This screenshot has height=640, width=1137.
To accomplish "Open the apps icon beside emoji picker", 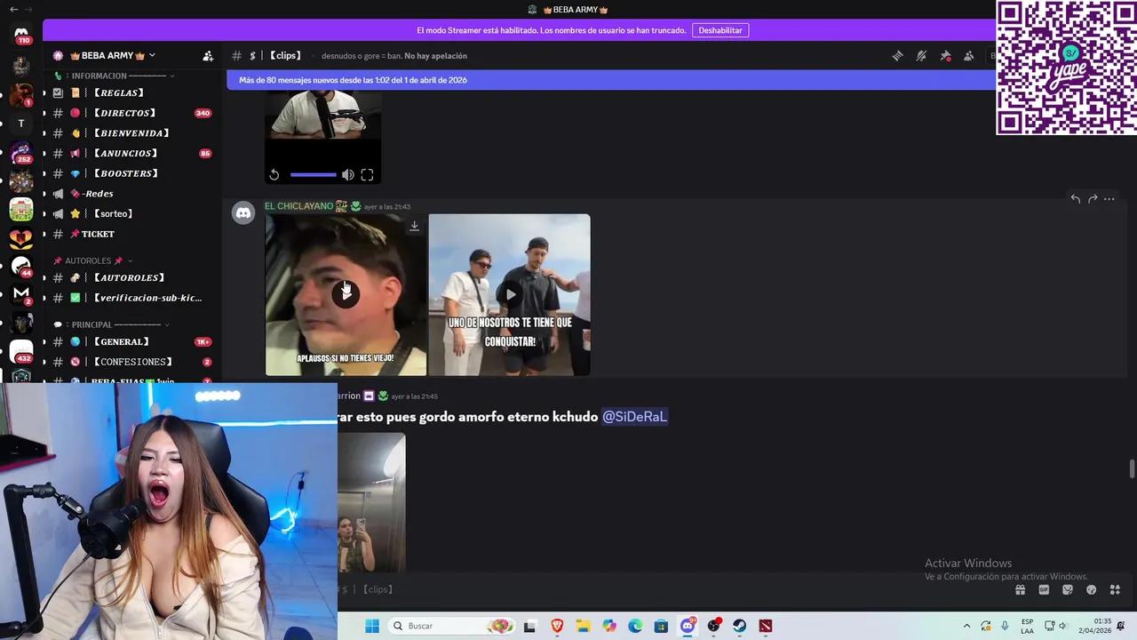I will 1115,589.
